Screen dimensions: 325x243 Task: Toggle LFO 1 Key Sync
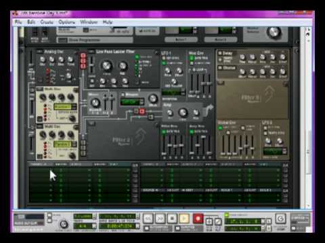pyautogui.click(x=164, y=58)
